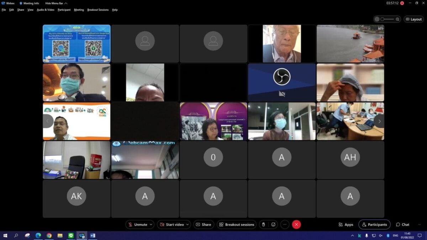The image size is (427, 240).
Task: Open the Audio & Video menu
Action: coord(46,10)
